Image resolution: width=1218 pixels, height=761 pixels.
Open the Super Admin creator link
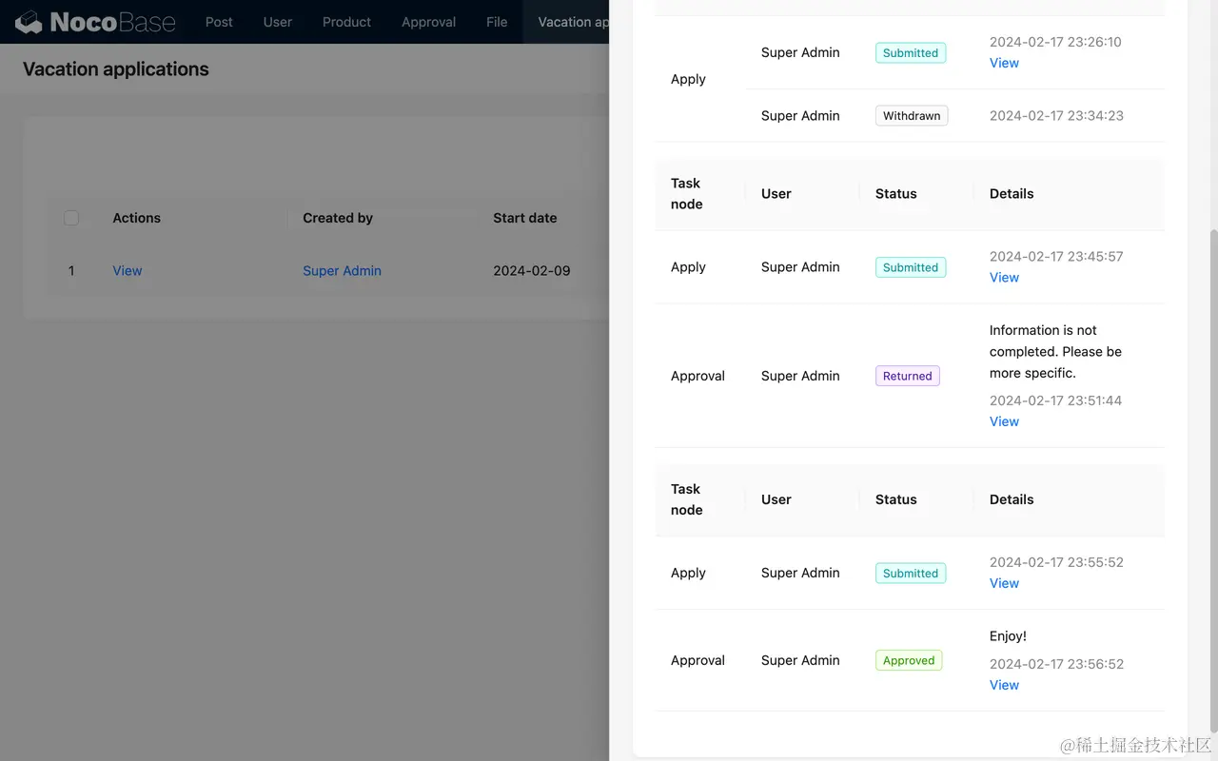pos(342,271)
